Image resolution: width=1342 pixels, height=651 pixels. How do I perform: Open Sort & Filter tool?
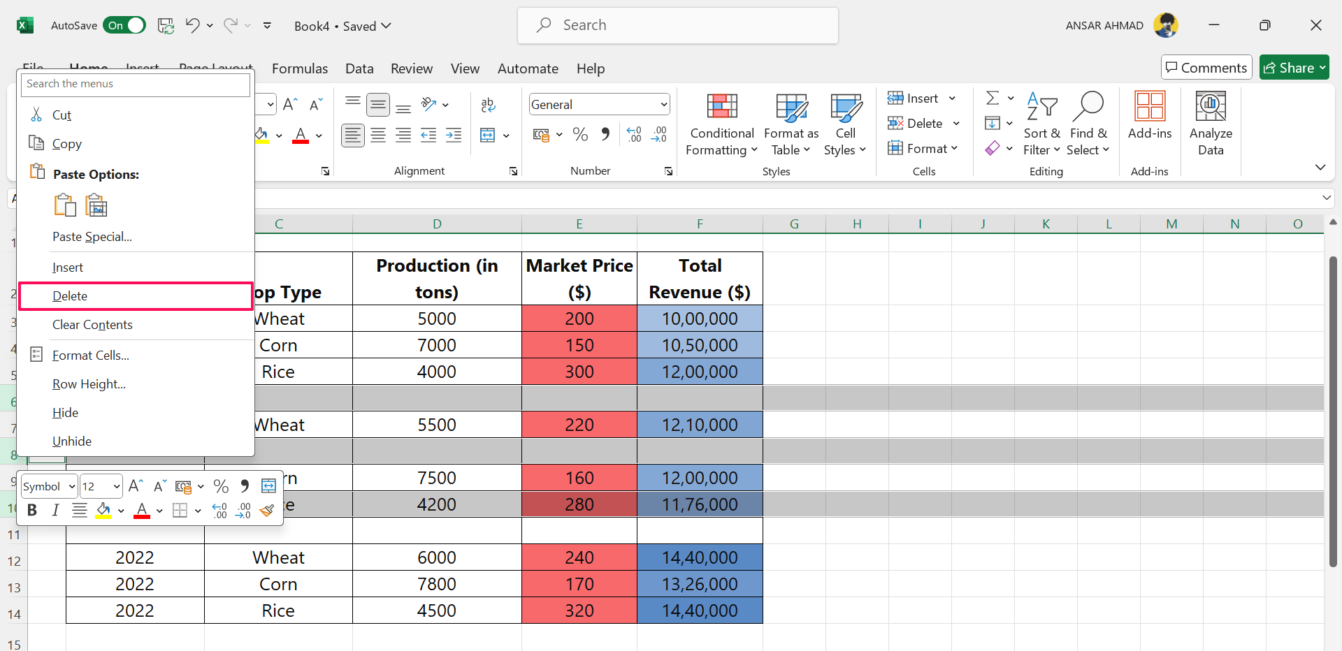pos(1041,124)
